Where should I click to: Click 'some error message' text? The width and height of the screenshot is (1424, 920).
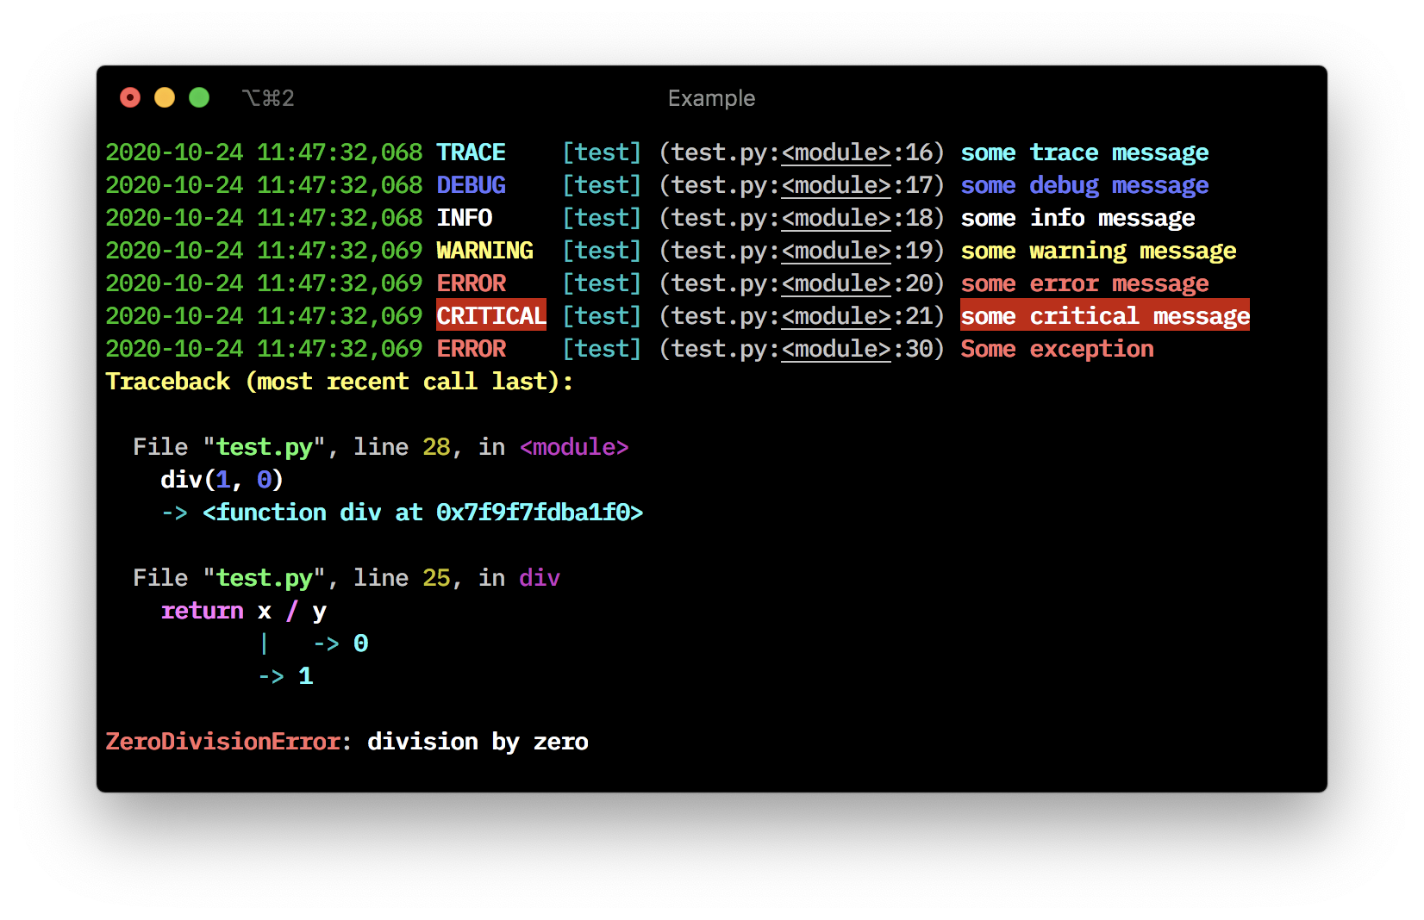pos(1084,283)
